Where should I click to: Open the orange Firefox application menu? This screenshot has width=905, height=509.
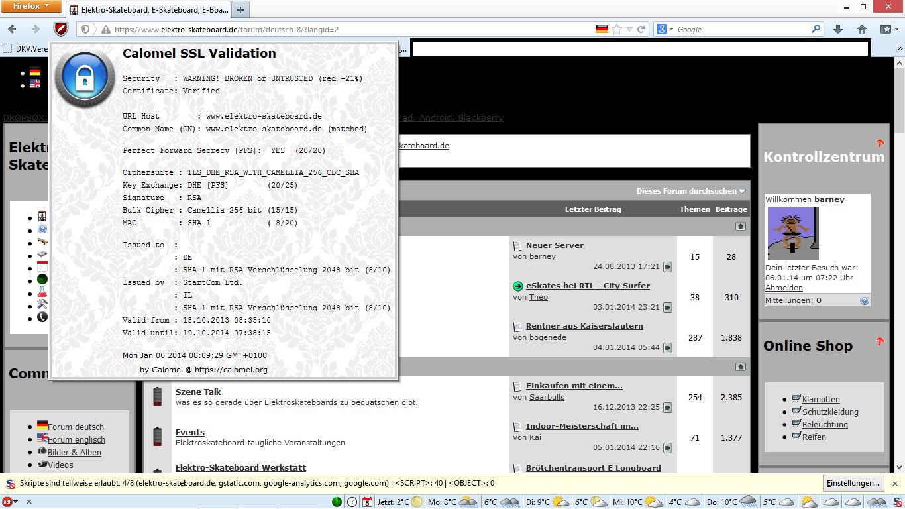(32, 6)
